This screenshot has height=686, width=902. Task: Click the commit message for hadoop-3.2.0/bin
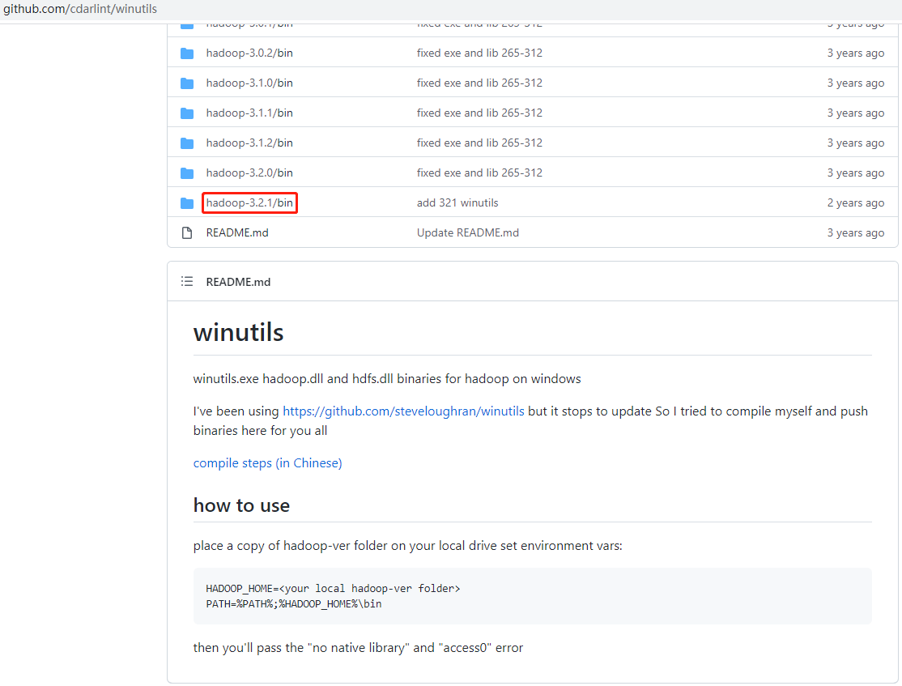[479, 173]
